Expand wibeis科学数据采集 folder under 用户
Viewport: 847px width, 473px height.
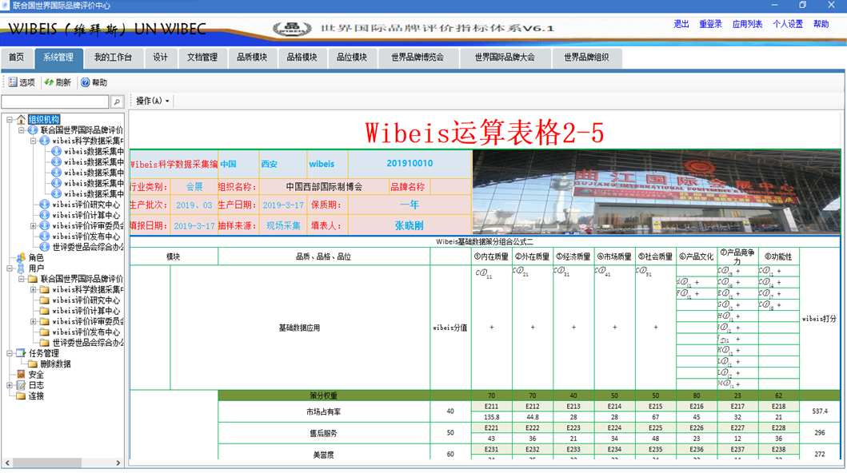[x=33, y=289]
